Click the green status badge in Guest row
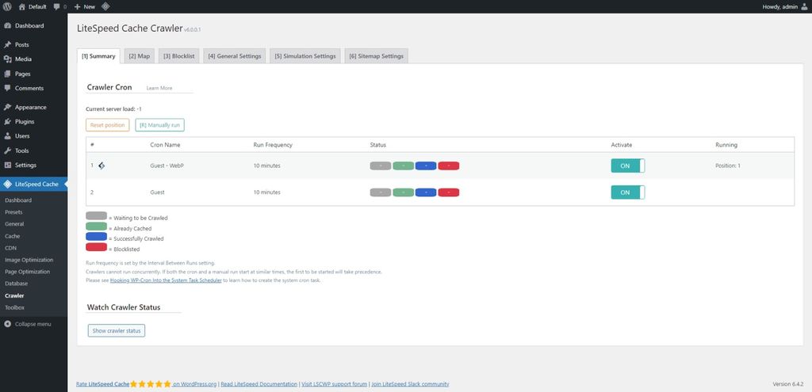Screen dimensions: 812x392 pos(404,192)
